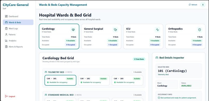Go to Ward Logs page
Image resolution: width=209 pixels, height=101 pixels.
point(18,28)
